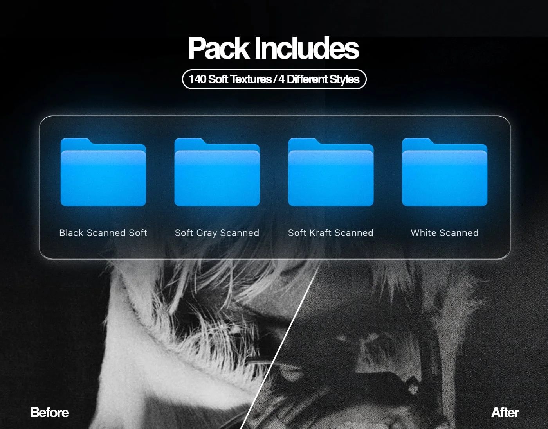The width and height of the screenshot is (548, 429).
Task: Select the Soft Kraft Scanned blue folder icon
Action: [331, 173]
